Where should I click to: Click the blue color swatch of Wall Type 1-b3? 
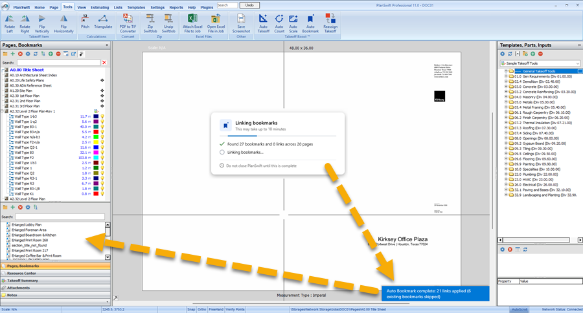pyautogui.click(x=96, y=116)
